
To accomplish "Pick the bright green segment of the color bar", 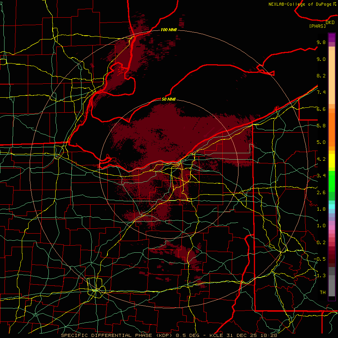I will [332, 181].
